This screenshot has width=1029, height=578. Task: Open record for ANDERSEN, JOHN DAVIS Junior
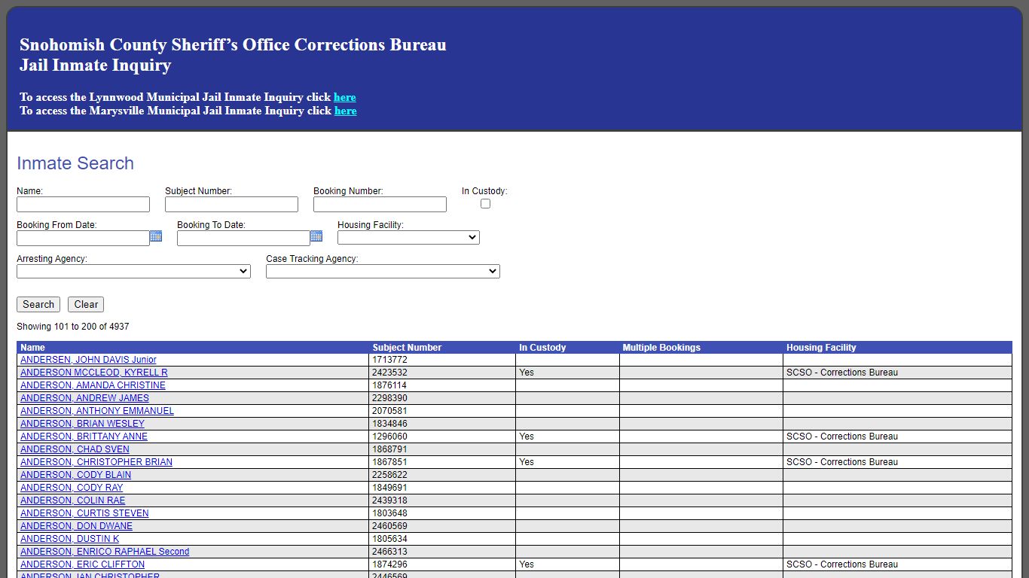point(88,360)
